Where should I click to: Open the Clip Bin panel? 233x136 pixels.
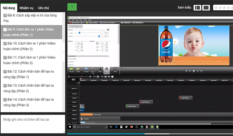(71, 70)
